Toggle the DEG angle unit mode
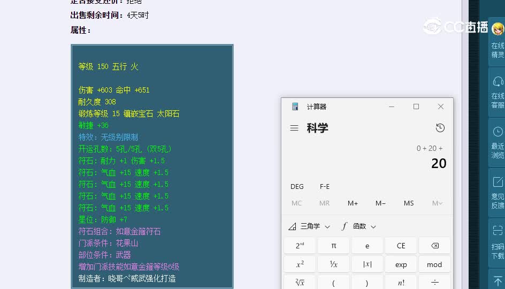Viewport: 505px width, 289px height. 297,186
